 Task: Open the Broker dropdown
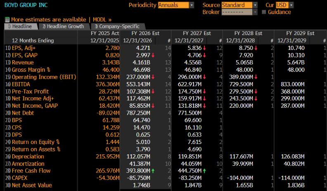239,12
